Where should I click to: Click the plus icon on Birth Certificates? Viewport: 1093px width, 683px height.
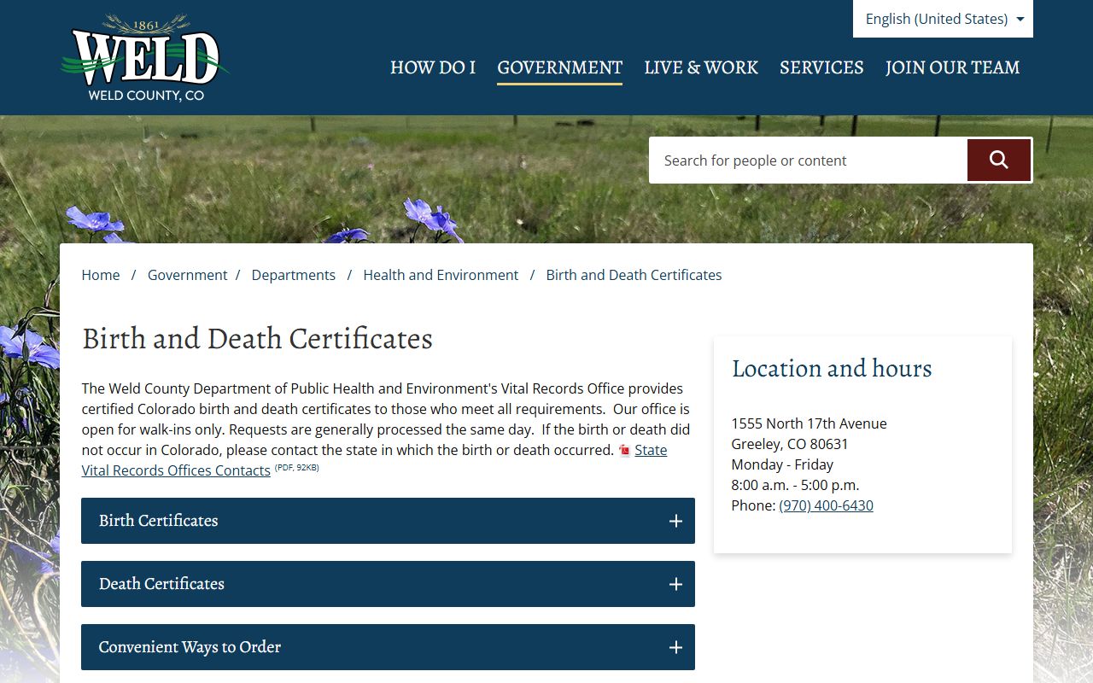675,521
